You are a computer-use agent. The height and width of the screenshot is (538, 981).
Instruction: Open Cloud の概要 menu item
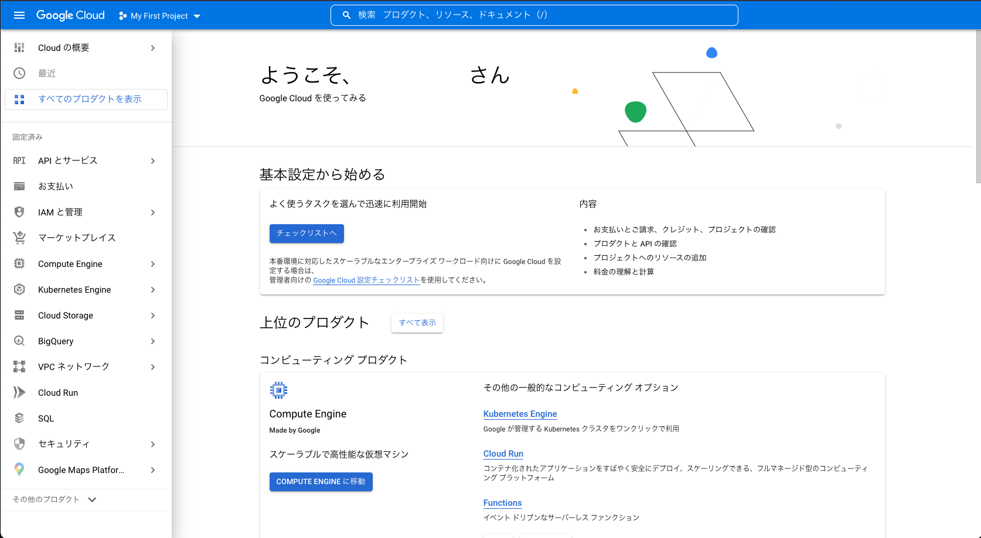coord(86,48)
